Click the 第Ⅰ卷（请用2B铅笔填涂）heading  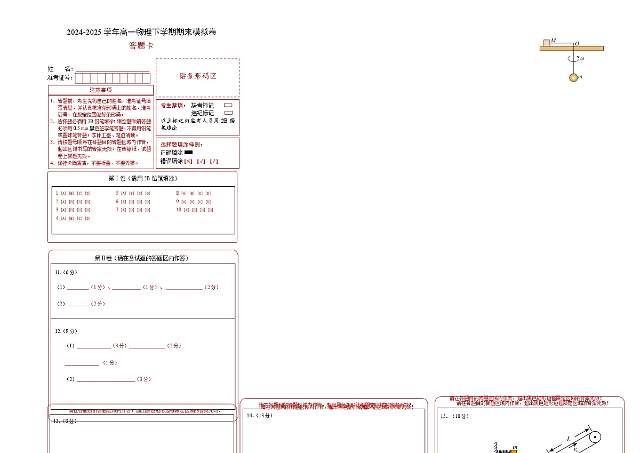click(143, 178)
